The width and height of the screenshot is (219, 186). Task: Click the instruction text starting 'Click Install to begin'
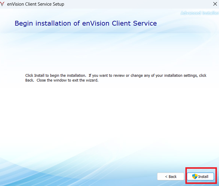[116, 78]
